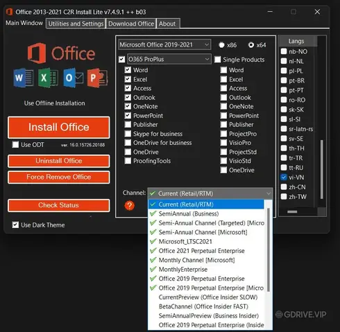Viewport: 340px width, 332px height.
Task: Toggle the Single Products checkbox
Action: pyautogui.click(x=217, y=60)
